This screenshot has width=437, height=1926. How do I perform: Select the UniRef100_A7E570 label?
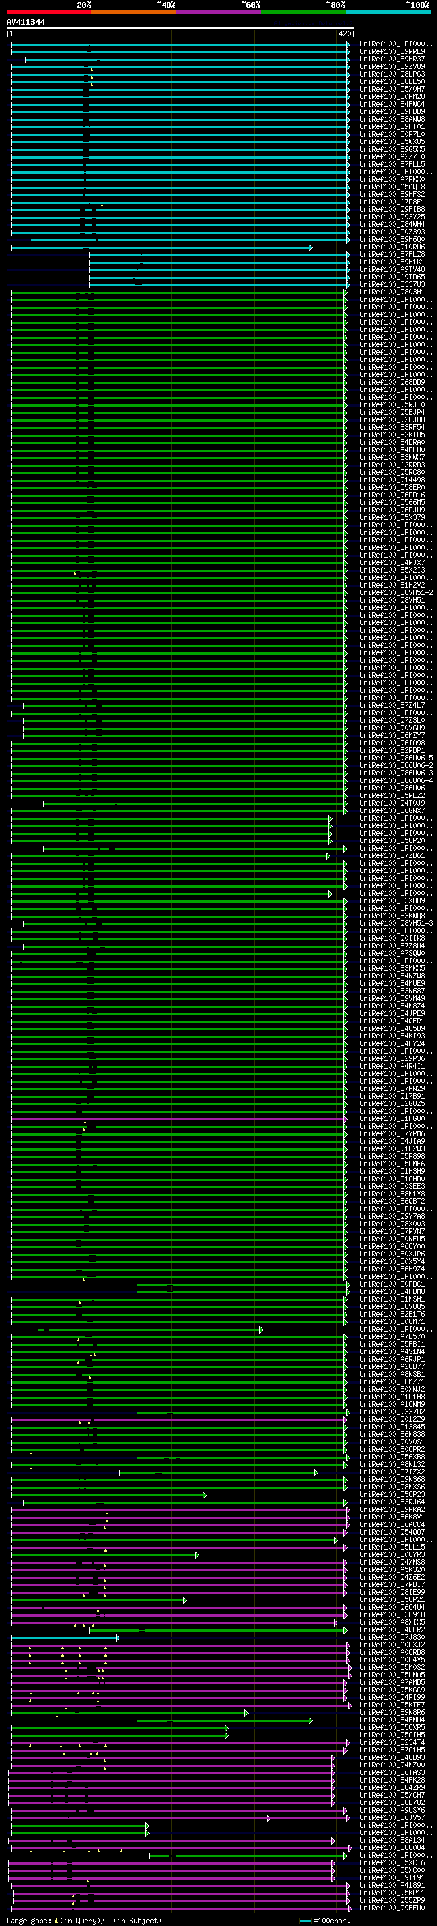point(392,1337)
